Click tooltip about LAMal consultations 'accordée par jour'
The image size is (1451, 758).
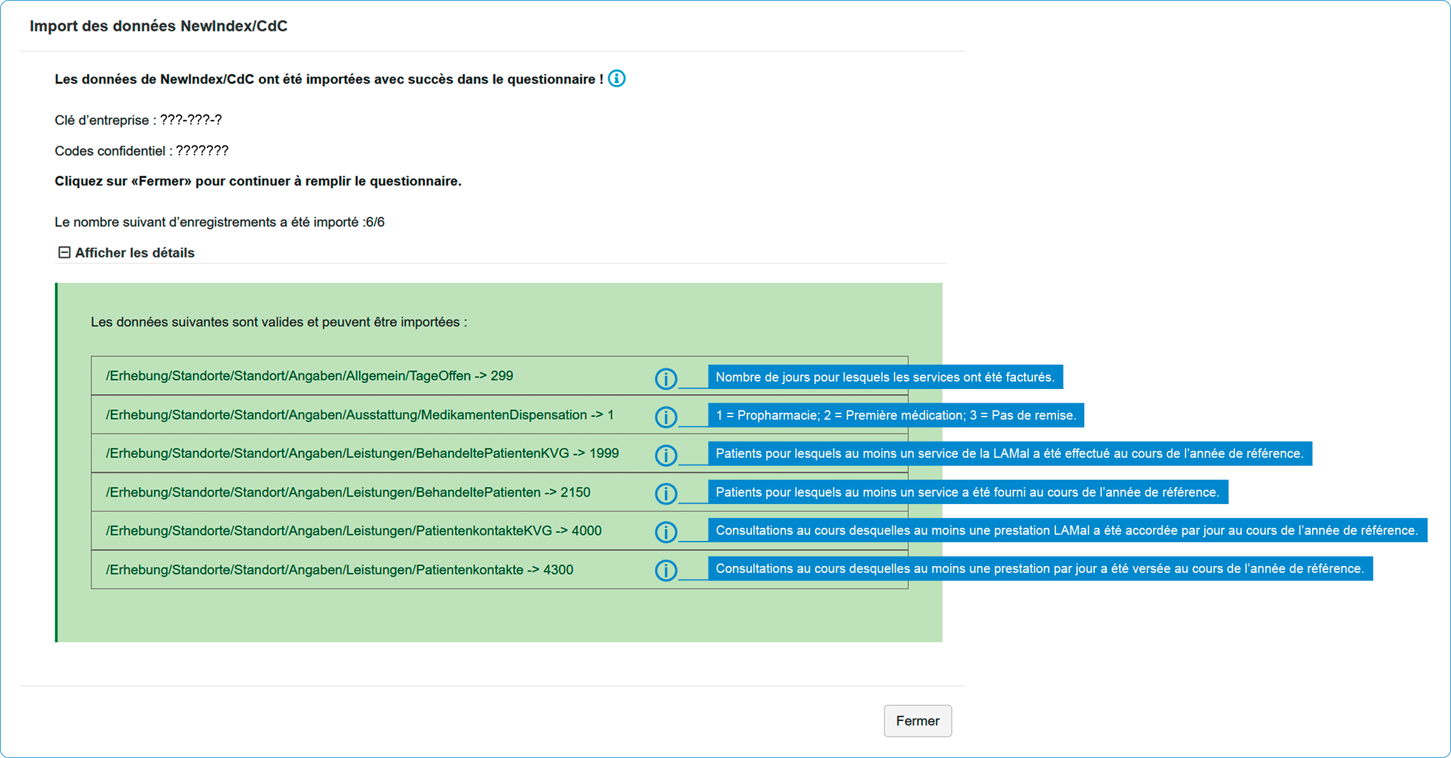pos(1067,530)
